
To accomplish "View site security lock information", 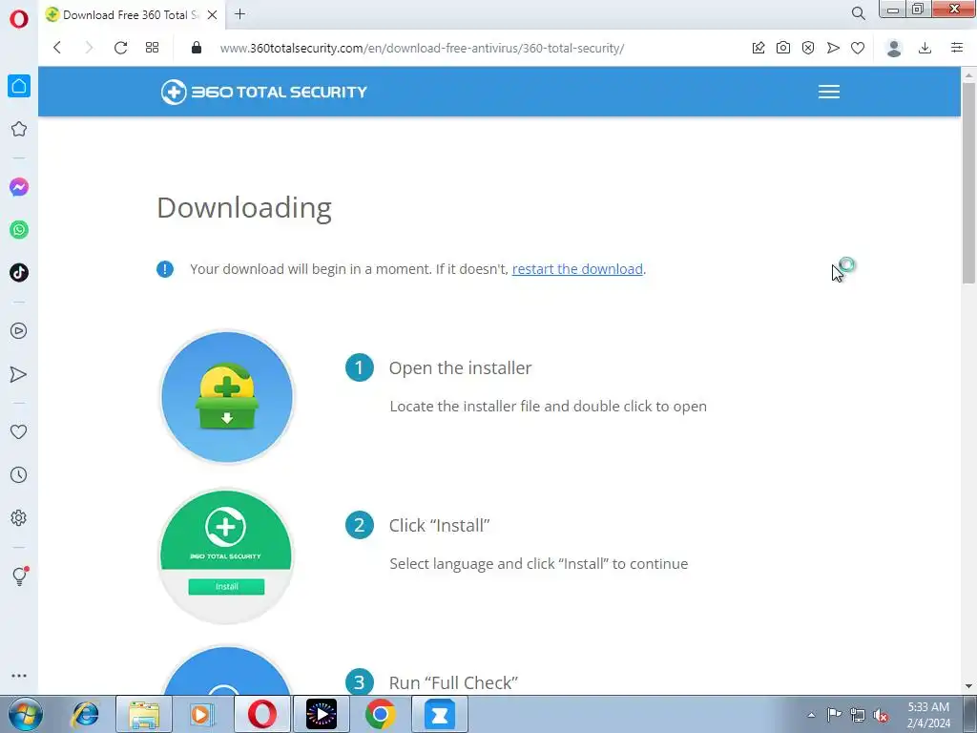I will point(197,48).
